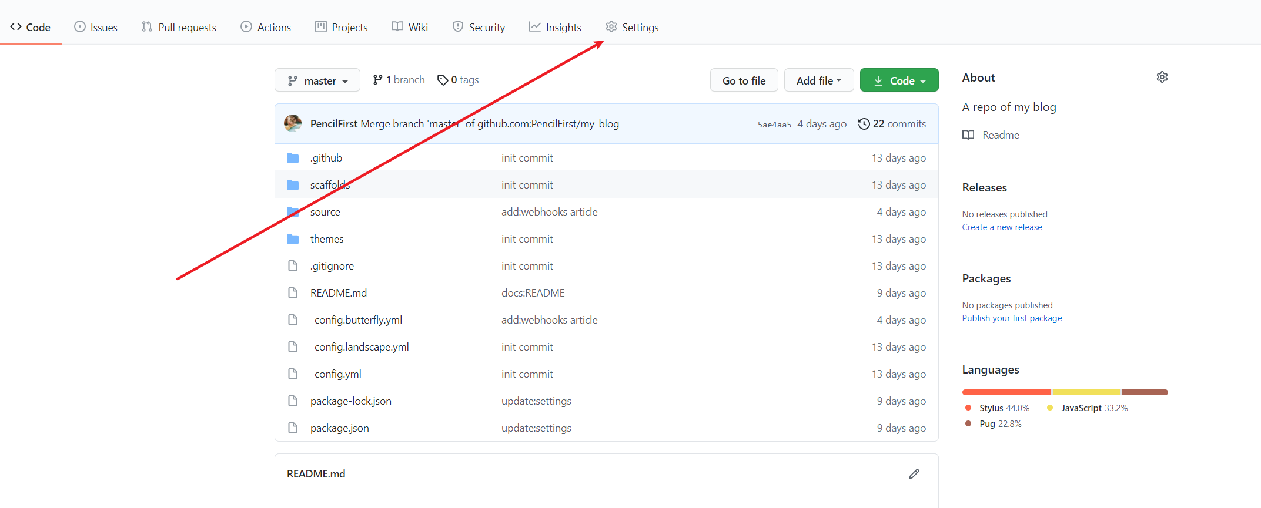Click Publish your first package link
This screenshot has width=1261, height=508.
tap(1012, 318)
